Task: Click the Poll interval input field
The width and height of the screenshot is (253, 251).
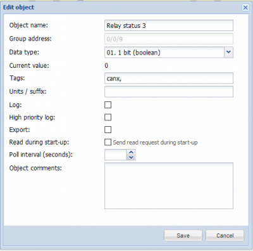Action: click(116, 155)
